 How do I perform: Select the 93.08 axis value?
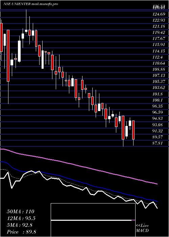coord(158,125)
